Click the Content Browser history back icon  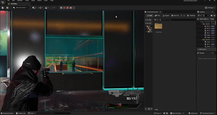pos(182,16)
